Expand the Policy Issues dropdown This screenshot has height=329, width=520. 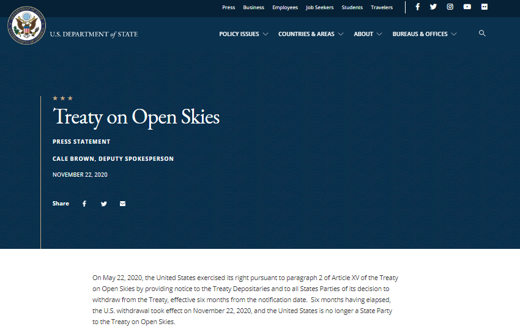click(243, 34)
